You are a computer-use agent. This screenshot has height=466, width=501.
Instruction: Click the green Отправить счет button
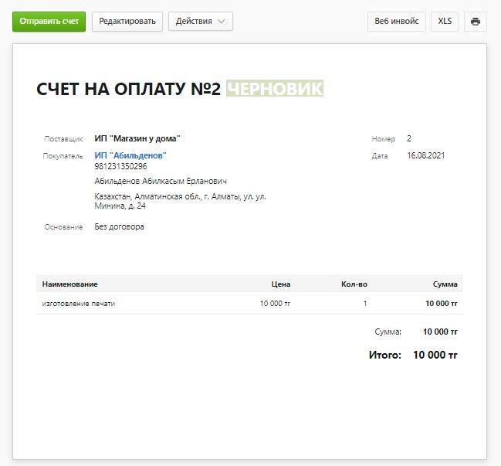coord(49,21)
